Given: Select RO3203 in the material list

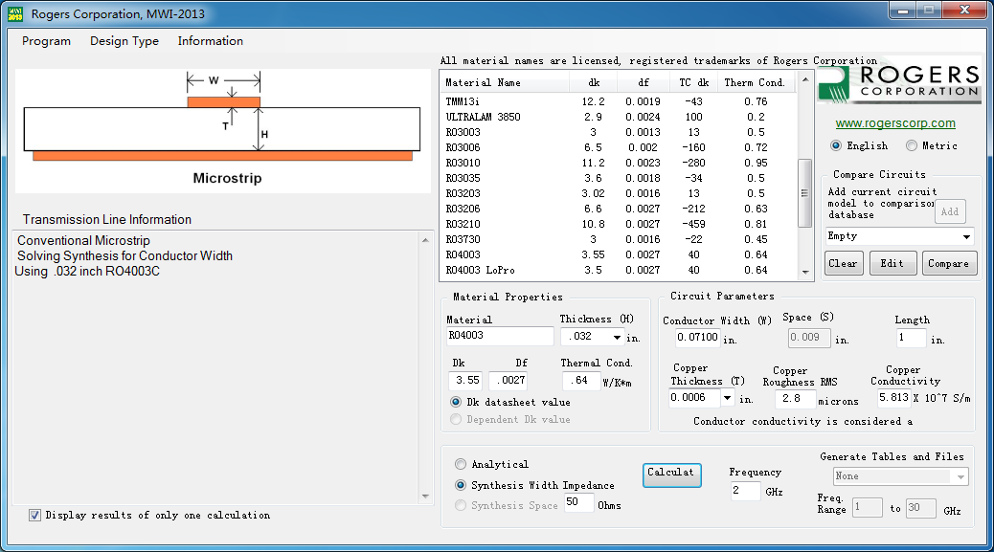Looking at the screenshot, I should pos(618,193).
